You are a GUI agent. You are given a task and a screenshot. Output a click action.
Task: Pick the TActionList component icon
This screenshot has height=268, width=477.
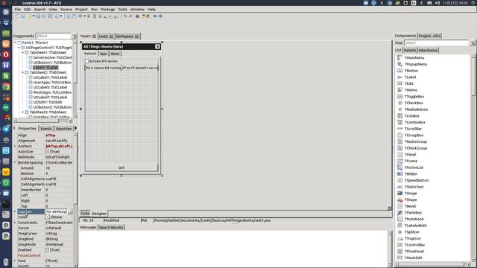point(399,167)
